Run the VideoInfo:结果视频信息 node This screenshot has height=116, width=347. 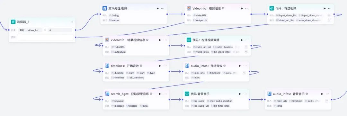160,40
